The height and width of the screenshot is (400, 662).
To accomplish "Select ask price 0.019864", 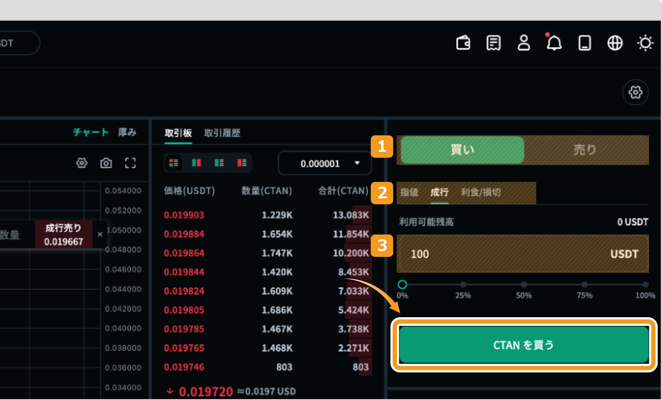I will tap(184, 253).
